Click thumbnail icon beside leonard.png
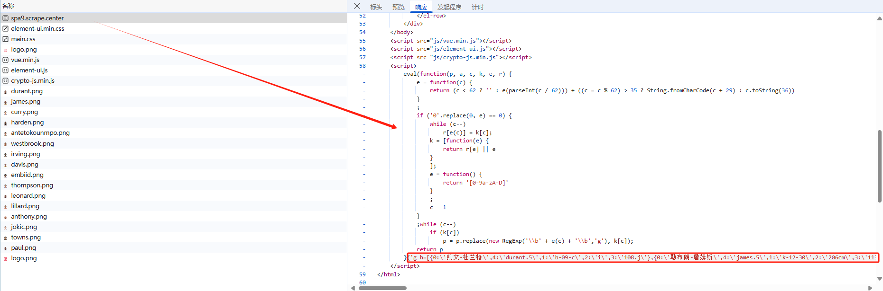This screenshot has width=883, height=291. click(x=6, y=196)
